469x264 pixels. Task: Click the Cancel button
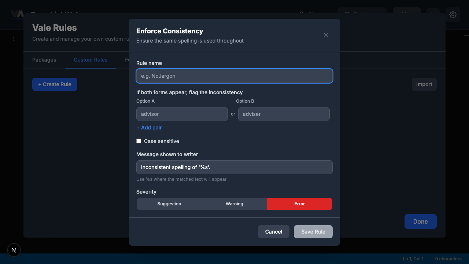click(x=273, y=231)
